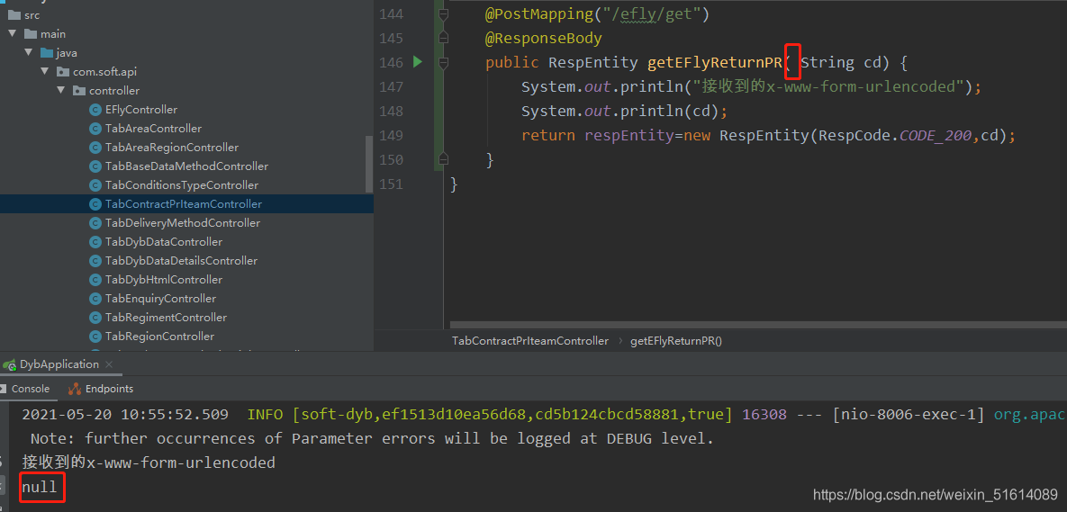
Task: Click the com.soft.api package icon
Action: pyautogui.click(x=63, y=71)
